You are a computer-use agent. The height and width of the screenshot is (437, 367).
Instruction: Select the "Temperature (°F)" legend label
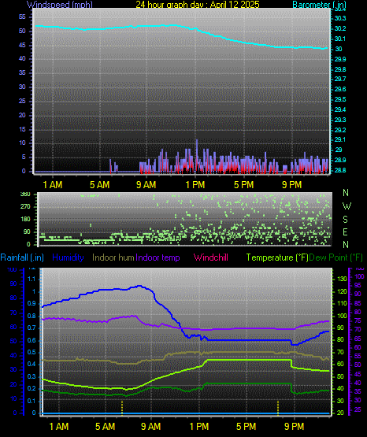click(277, 257)
